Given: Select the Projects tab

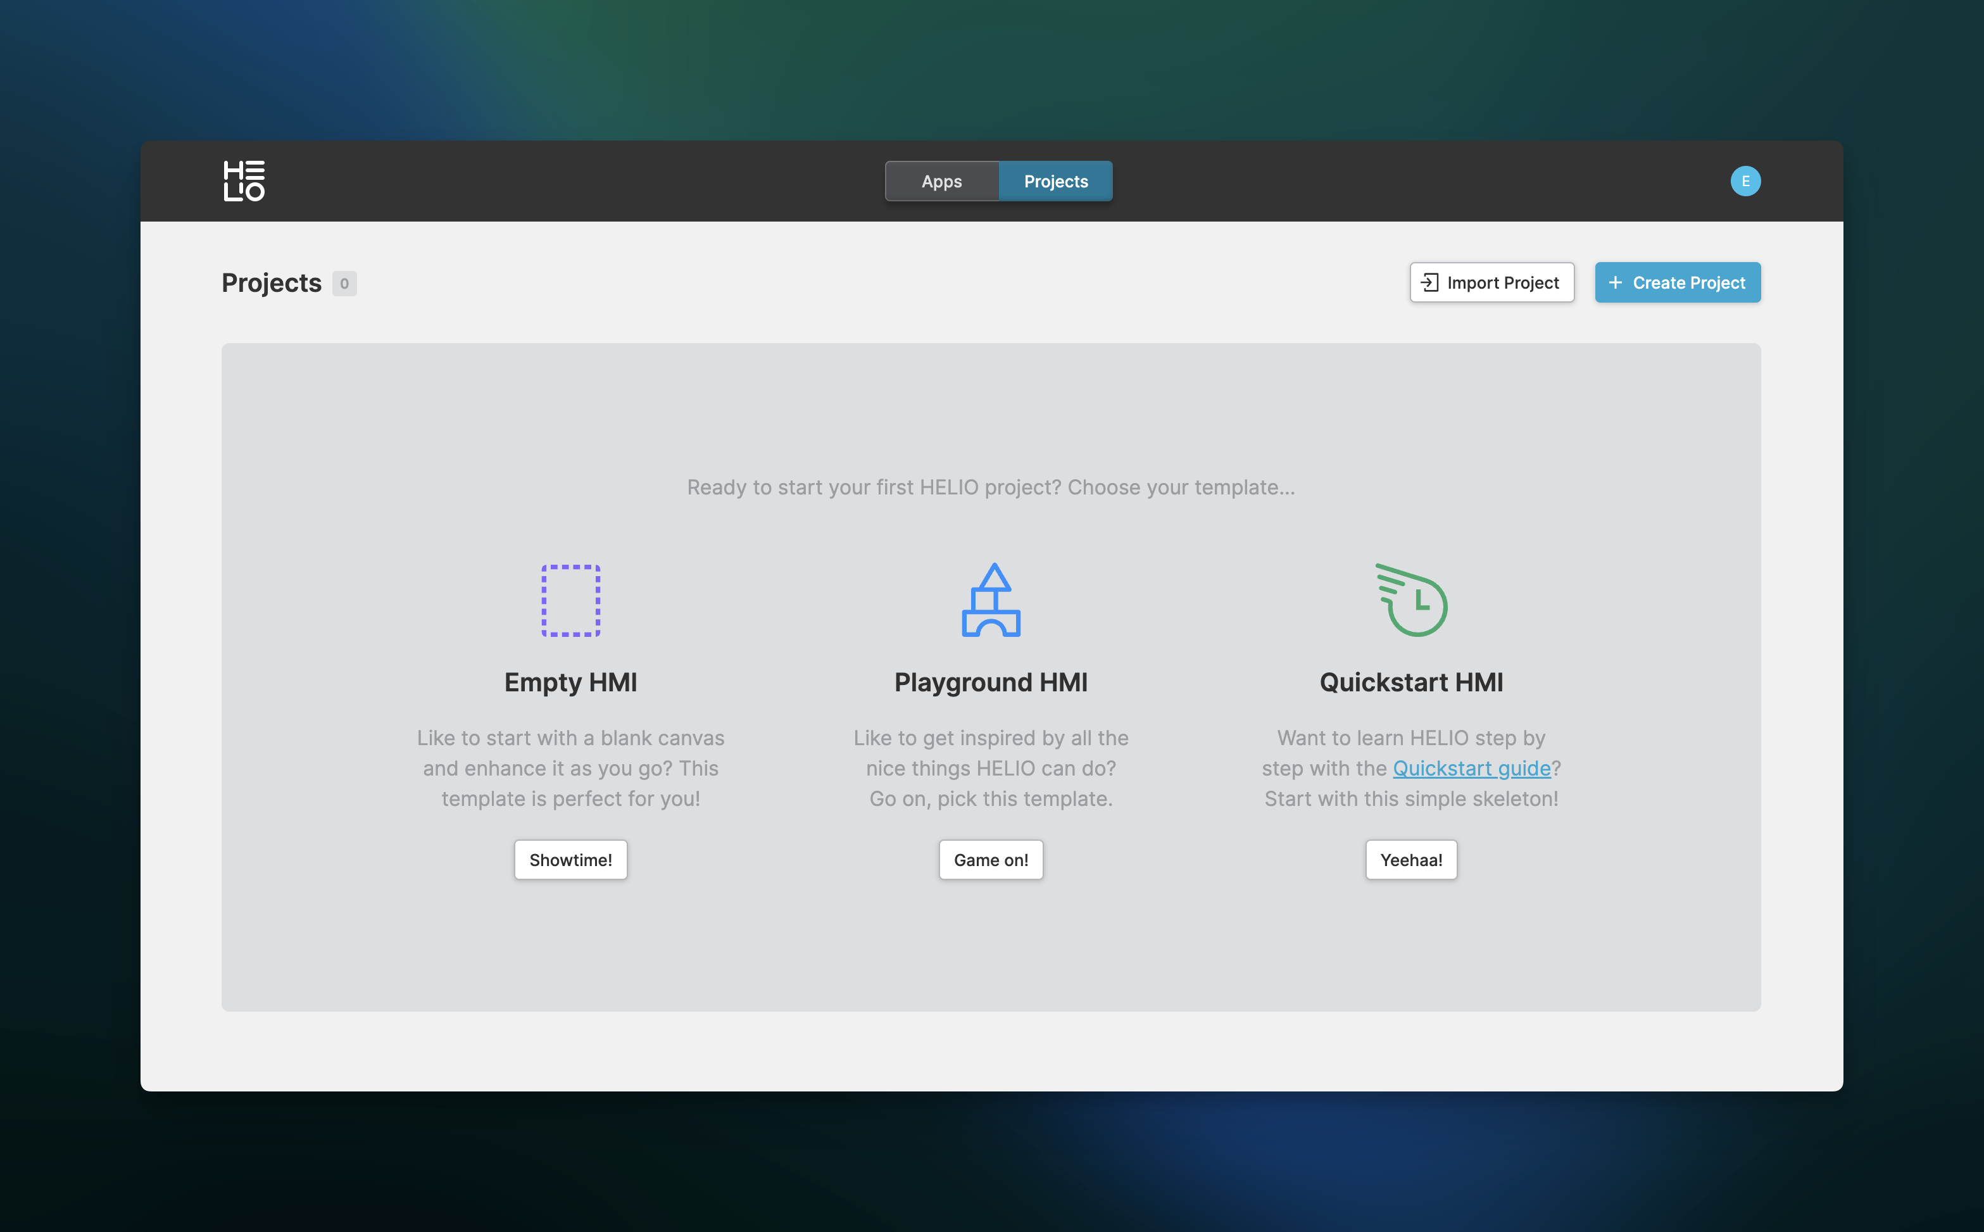Looking at the screenshot, I should pyautogui.click(x=1055, y=181).
